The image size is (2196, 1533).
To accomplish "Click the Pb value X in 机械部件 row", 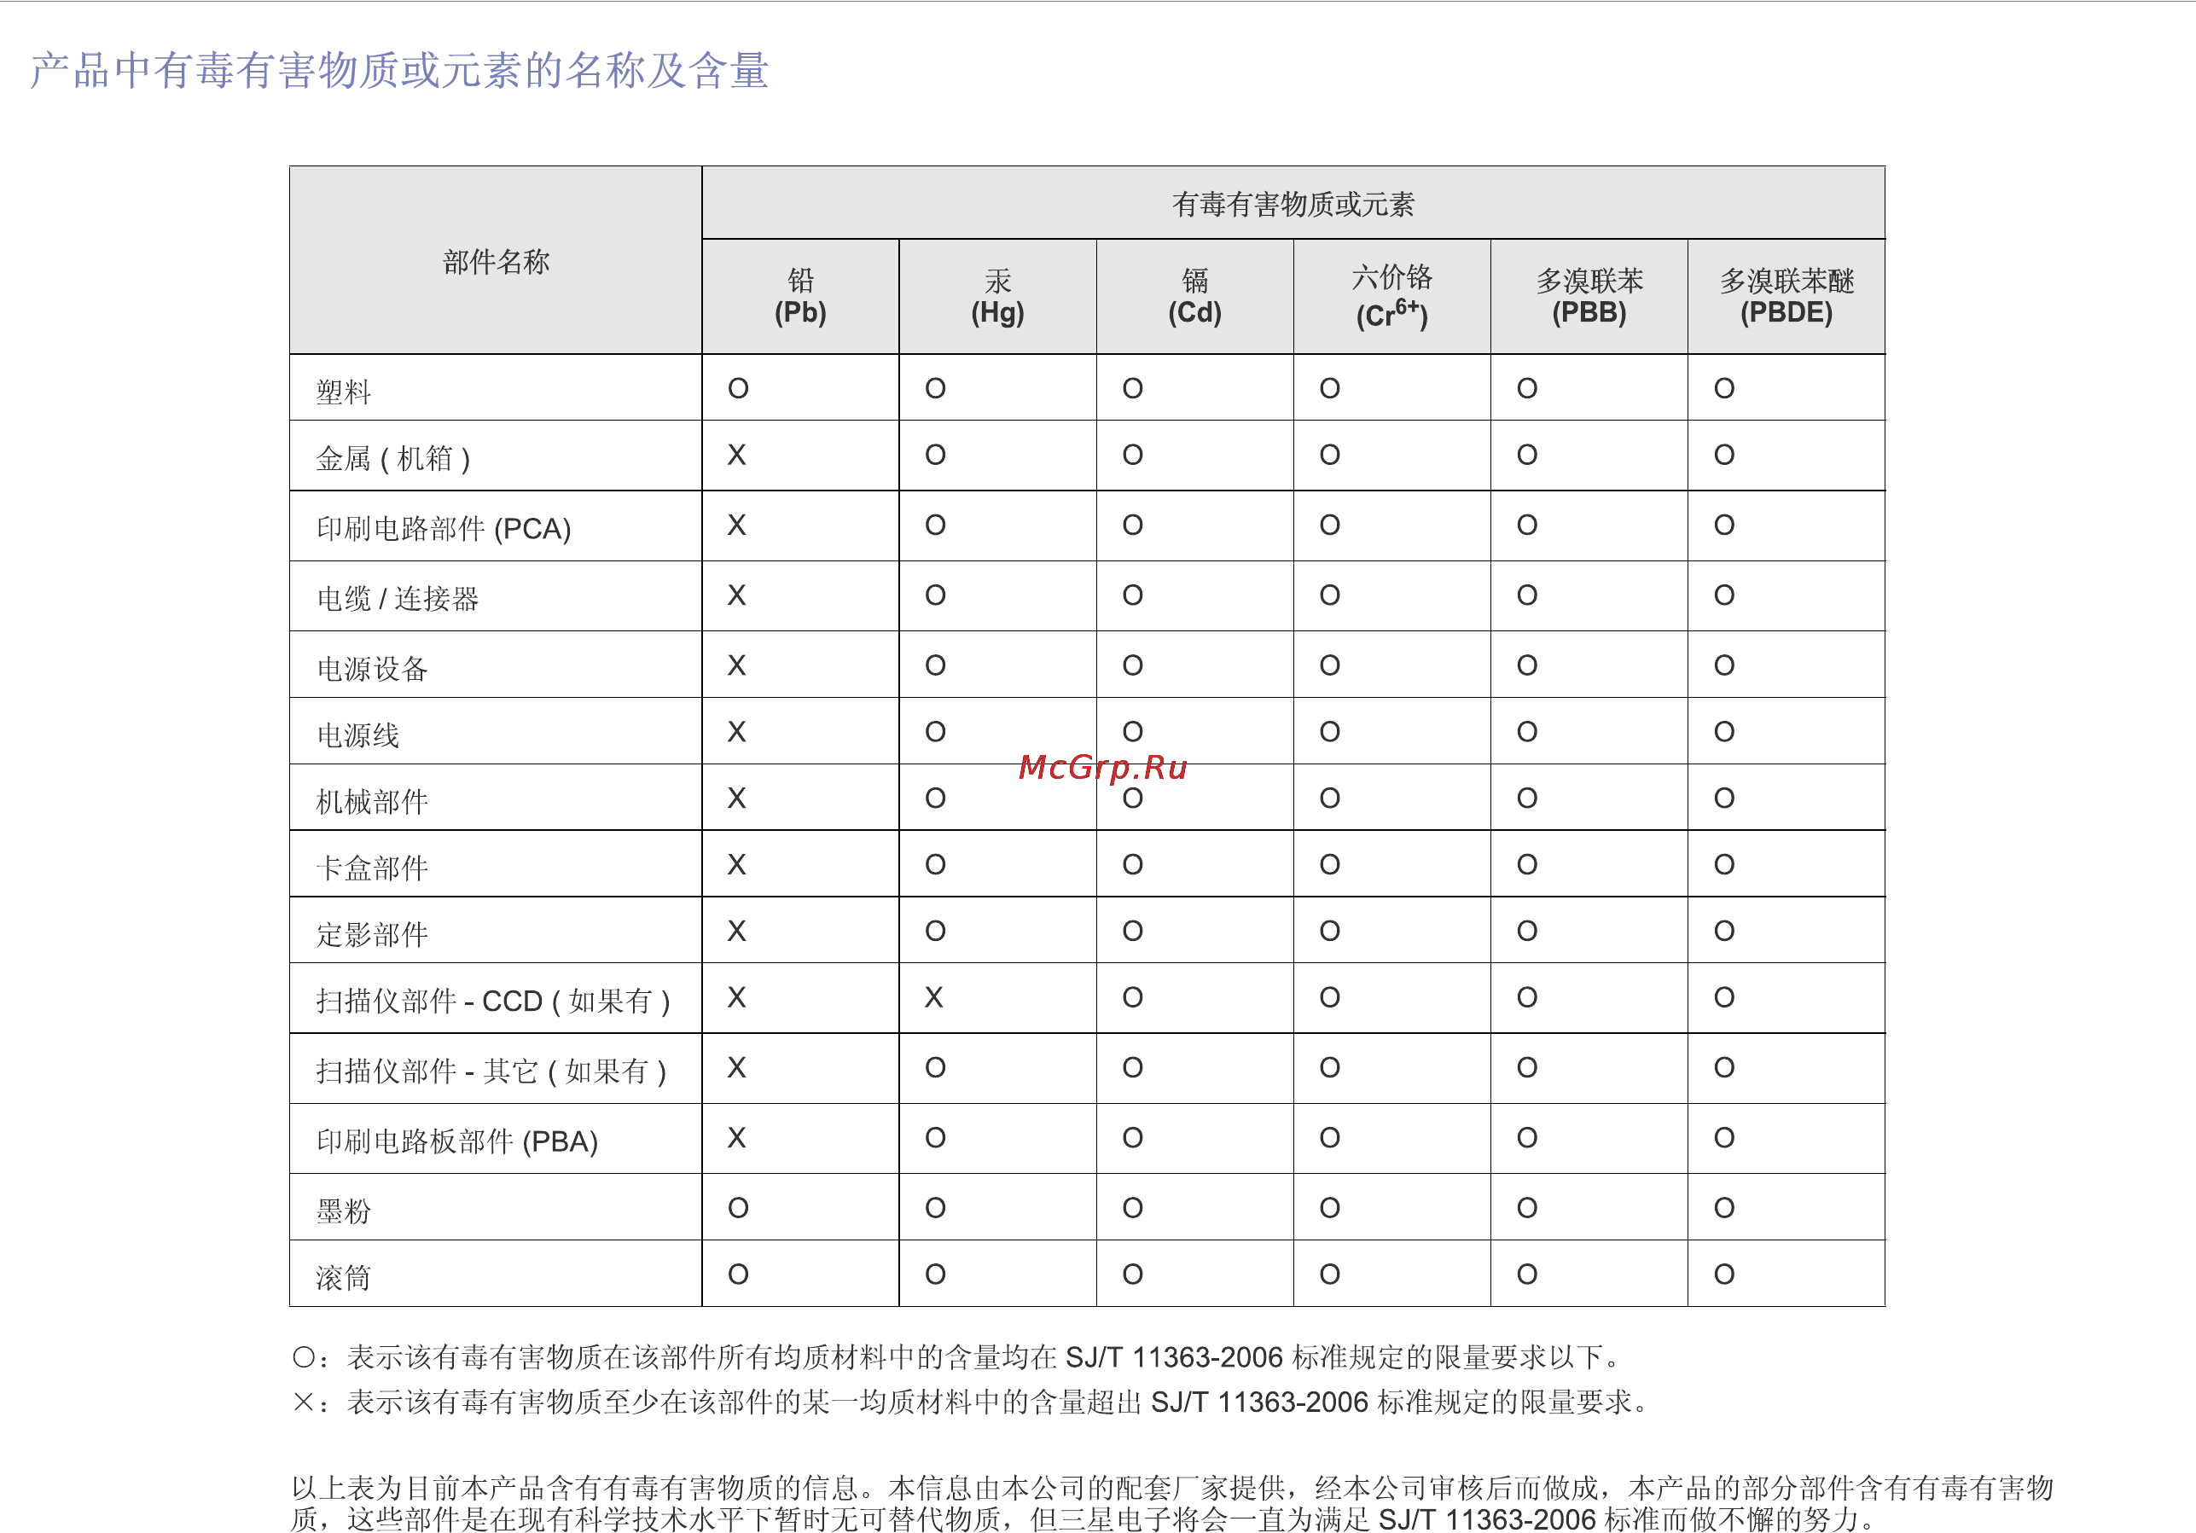I will [x=736, y=798].
